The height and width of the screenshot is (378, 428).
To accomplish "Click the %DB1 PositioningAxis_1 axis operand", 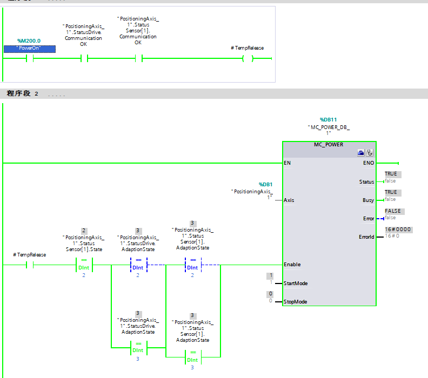I will (253, 192).
